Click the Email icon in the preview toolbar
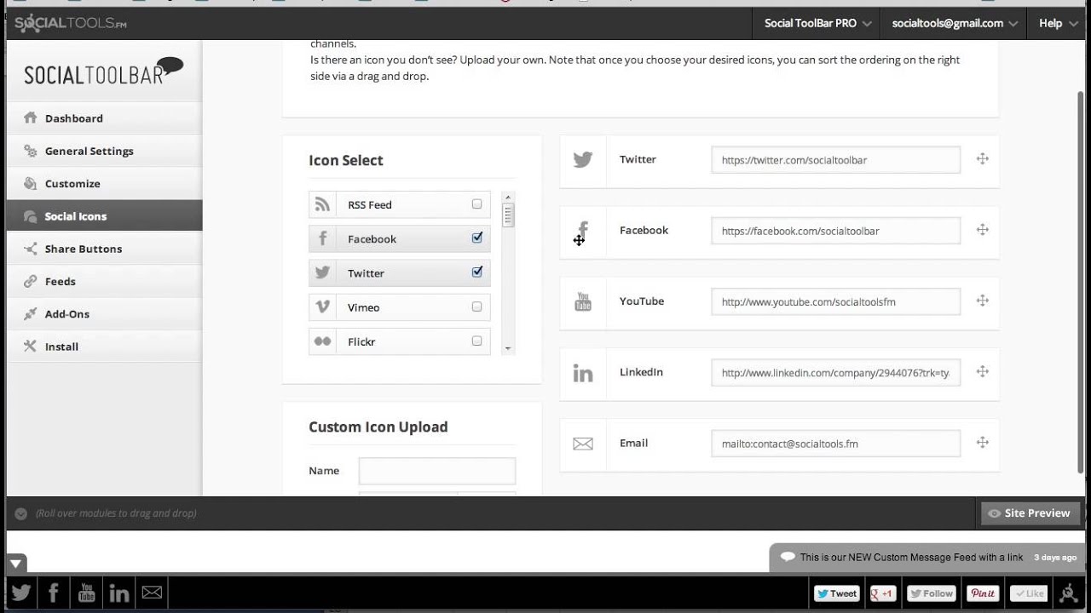This screenshot has width=1091, height=613. [x=152, y=593]
